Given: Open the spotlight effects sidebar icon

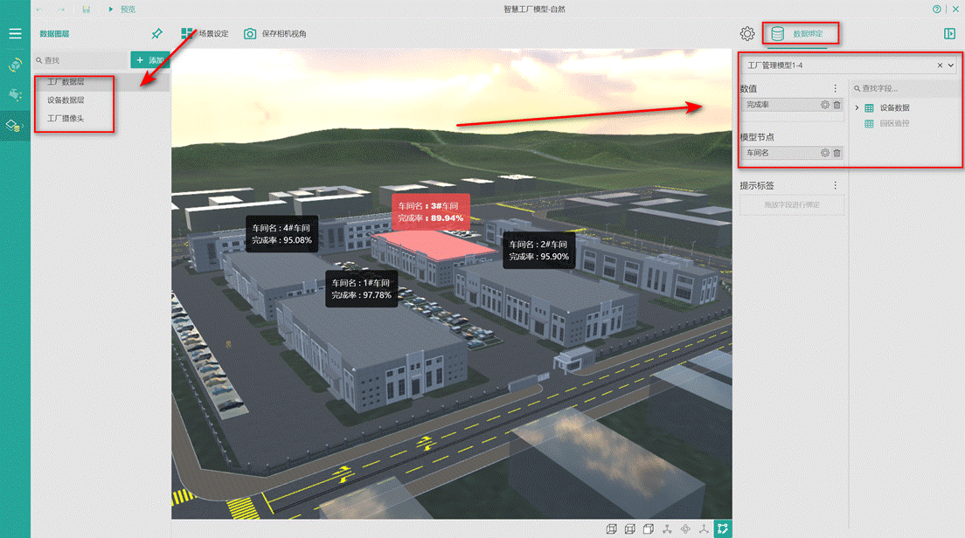Looking at the screenshot, I should tap(15, 94).
